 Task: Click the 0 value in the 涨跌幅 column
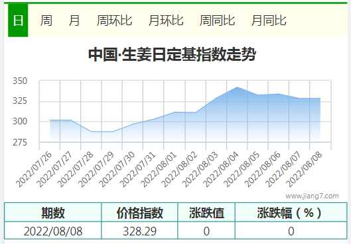[291, 231]
